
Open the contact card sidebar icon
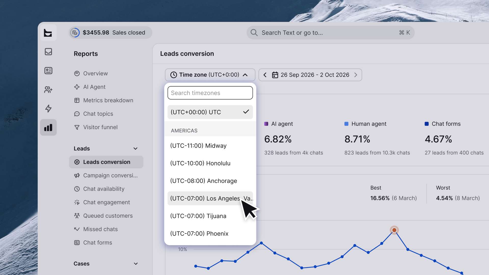[48, 71]
